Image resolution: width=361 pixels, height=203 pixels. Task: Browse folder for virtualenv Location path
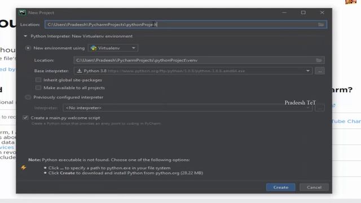(319, 60)
